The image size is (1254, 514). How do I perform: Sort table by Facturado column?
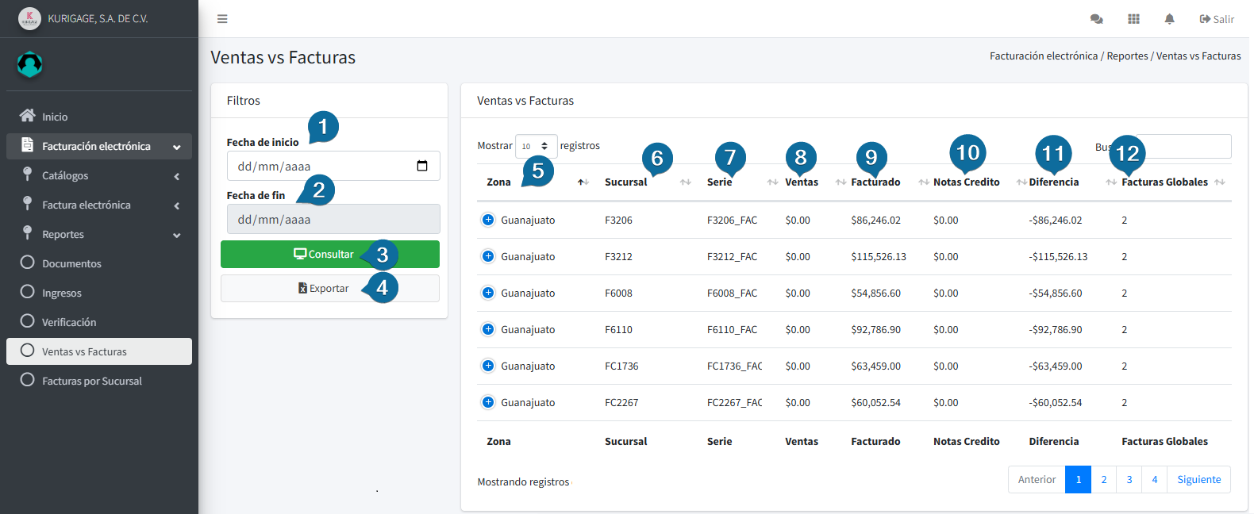tap(875, 182)
